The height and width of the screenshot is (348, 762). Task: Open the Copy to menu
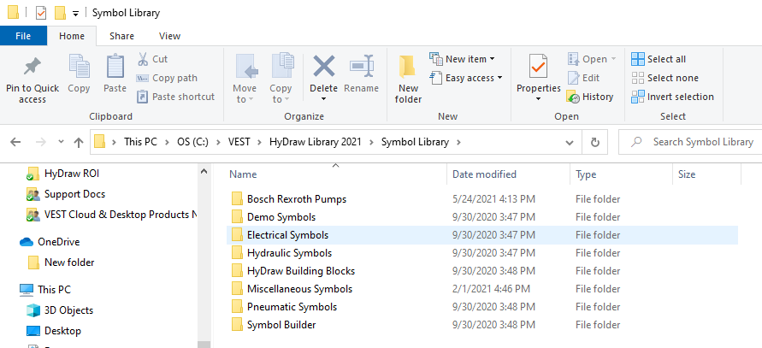[x=281, y=80]
